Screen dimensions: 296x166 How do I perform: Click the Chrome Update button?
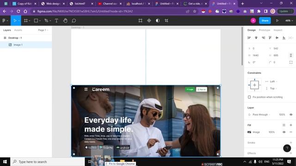tap(285, 11)
